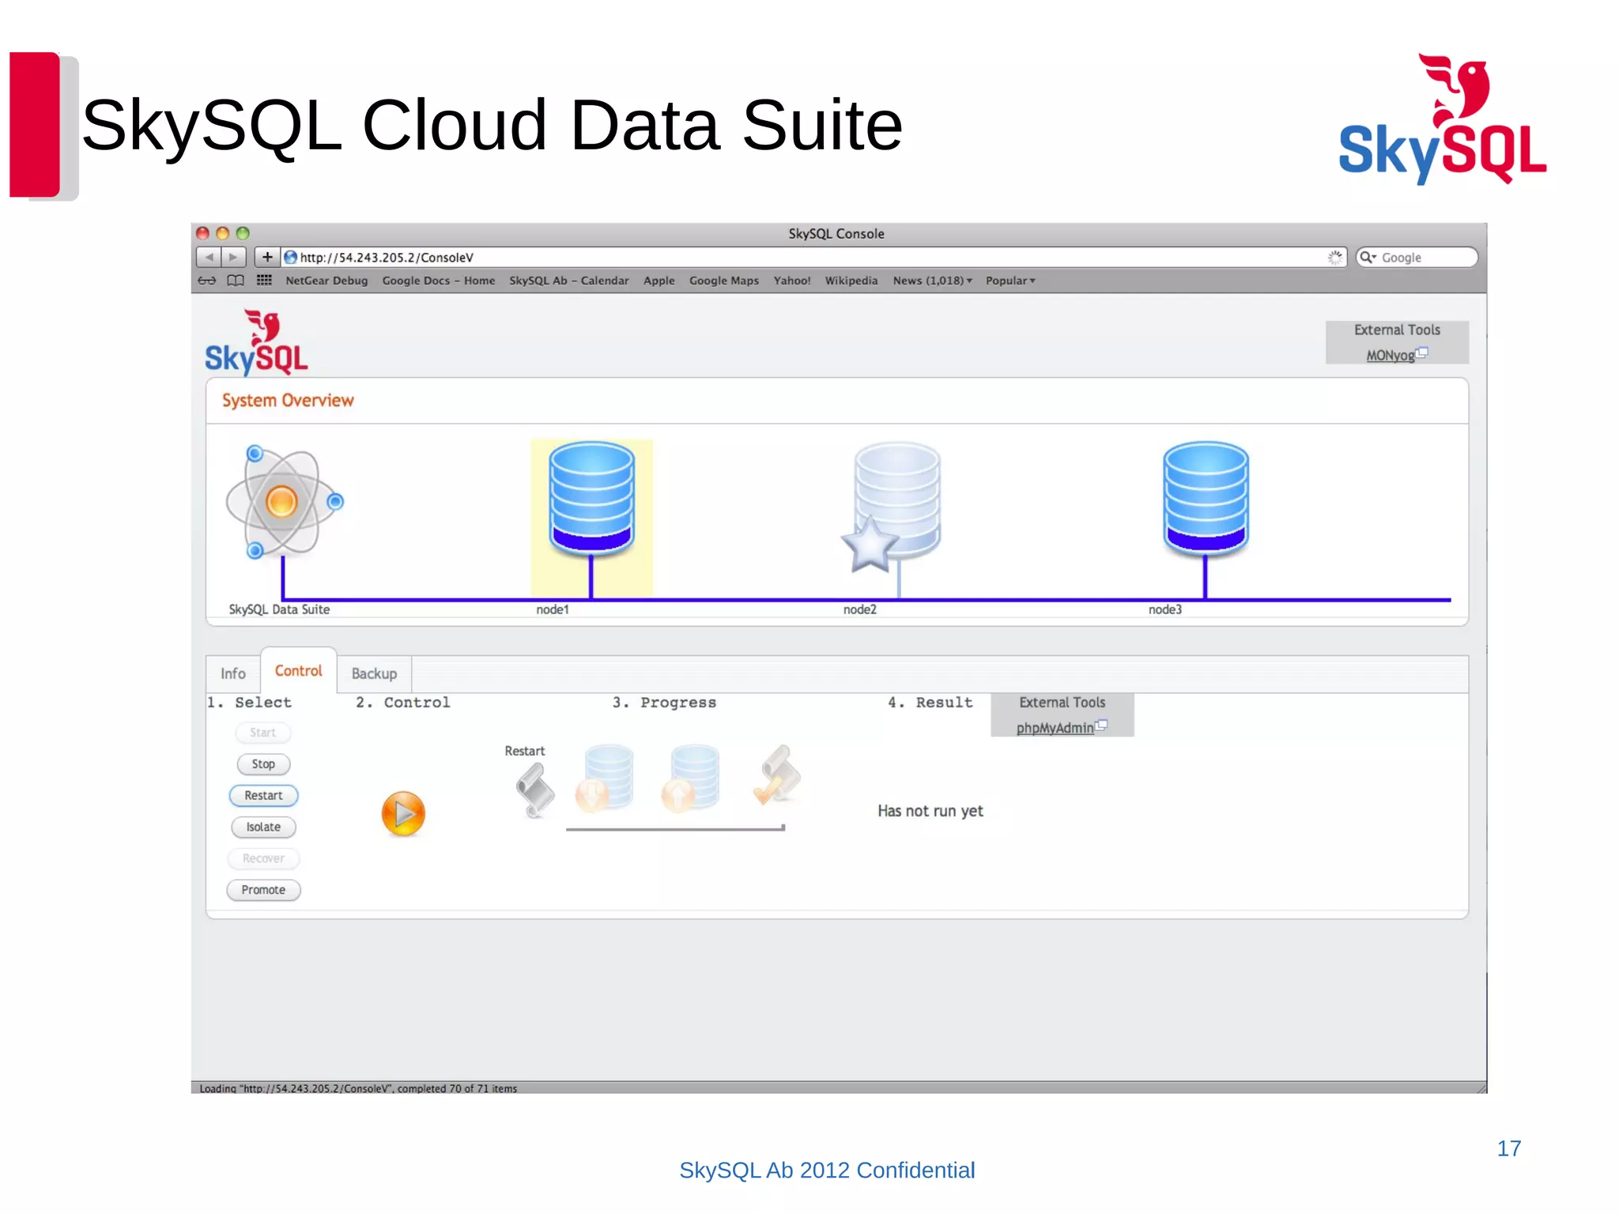Click the System Overview heading
Image resolution: width=1619 pixels, height=1214 pixels.
tap(288, 401)
